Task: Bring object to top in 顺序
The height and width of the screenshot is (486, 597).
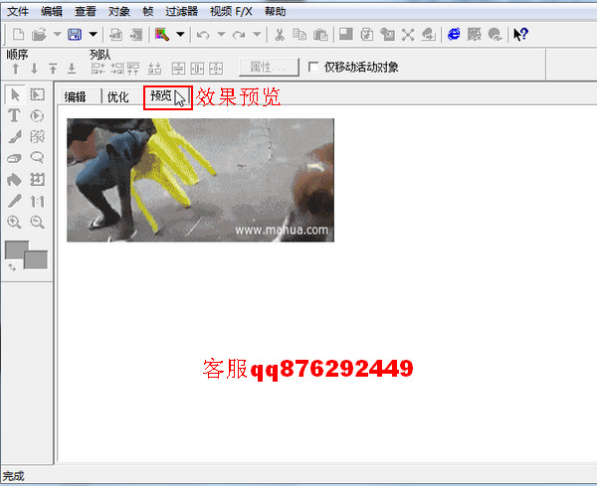Action: (x=53, y=69)
